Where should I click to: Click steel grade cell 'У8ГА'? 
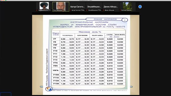click(56, 70)
